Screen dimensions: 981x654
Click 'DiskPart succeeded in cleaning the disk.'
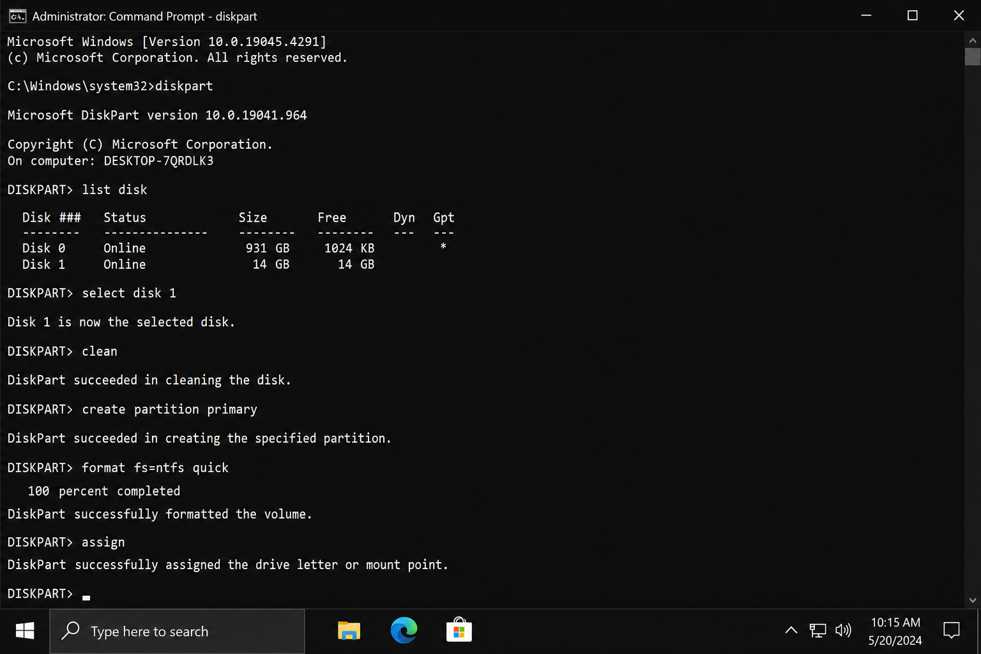click(149, 380)
